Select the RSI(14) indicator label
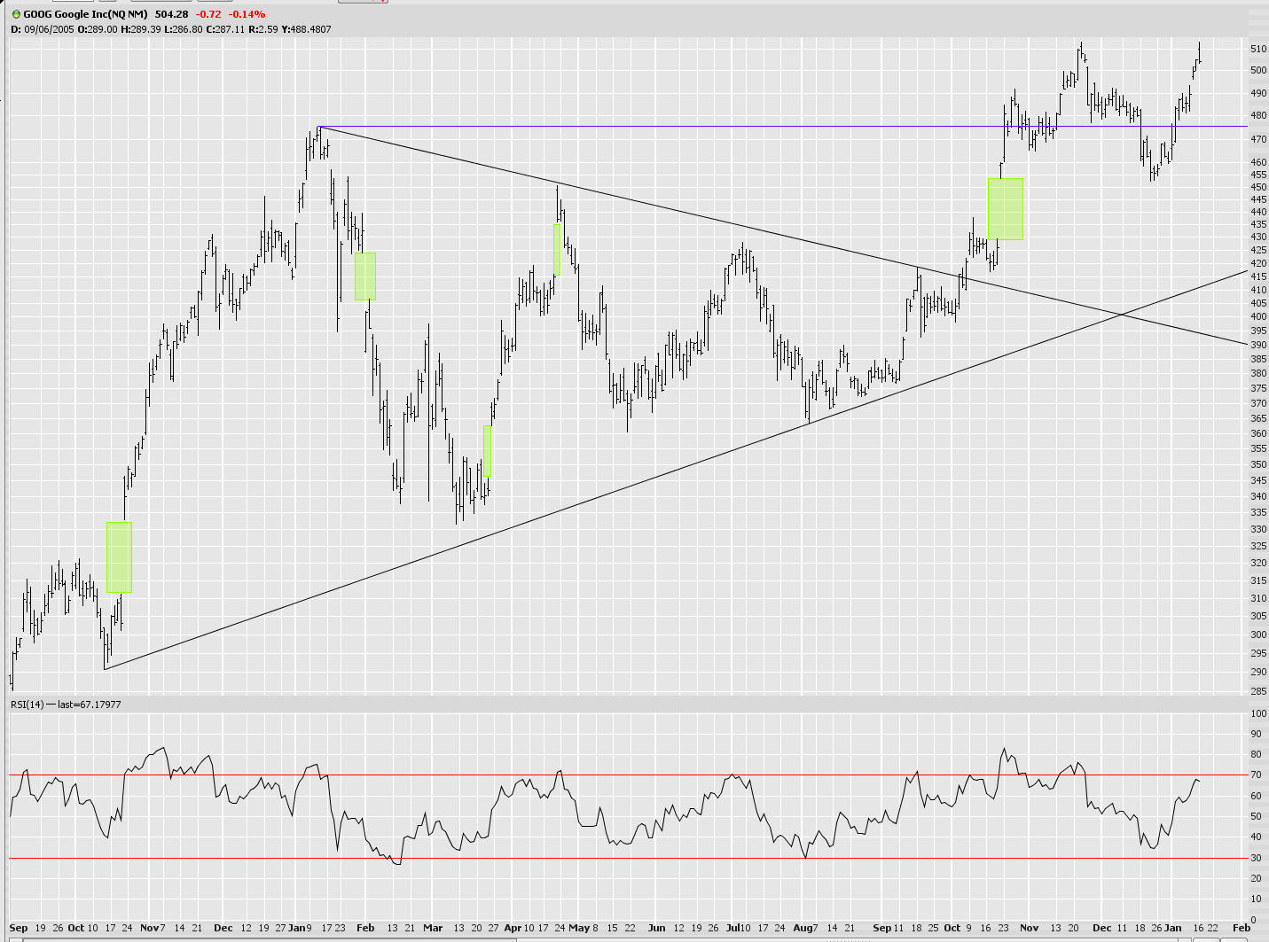The height and width of the screenshot is (942, 1269). (x=27, y=705)
